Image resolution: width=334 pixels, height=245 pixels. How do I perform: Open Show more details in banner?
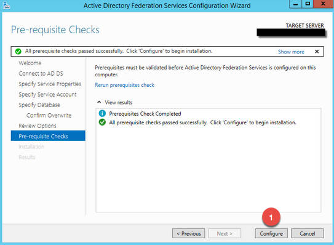pyautogui.click(x=291, y=52)
